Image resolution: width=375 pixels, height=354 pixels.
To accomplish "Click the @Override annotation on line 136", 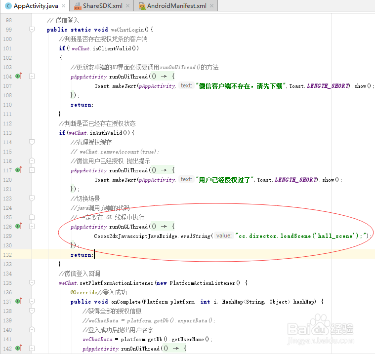I will (83, 292).
